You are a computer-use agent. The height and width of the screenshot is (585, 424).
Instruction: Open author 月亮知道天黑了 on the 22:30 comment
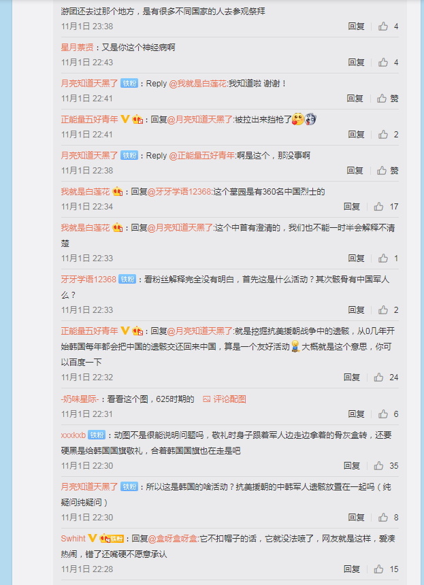90,487
